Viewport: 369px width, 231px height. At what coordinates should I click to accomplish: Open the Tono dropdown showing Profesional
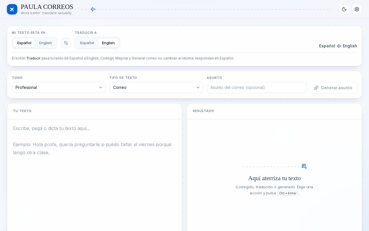click(59, 87)
